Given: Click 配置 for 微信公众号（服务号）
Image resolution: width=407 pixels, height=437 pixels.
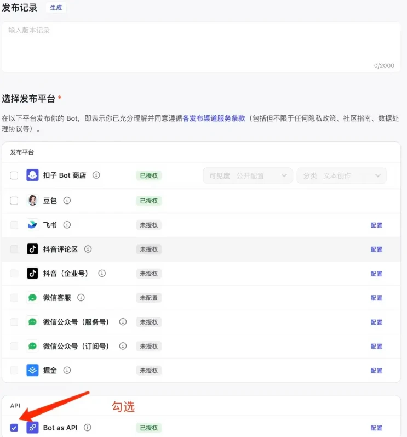Looking at the screenshot, I should click(x=376, y=322).
